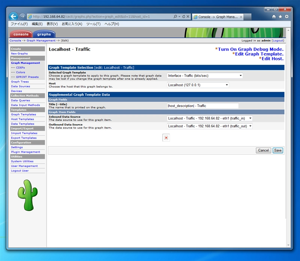Open the address bar autocomplete dropdown arrow
This screenshot has height=261, width=300.
pyautogui.click(x=180, y=16)
